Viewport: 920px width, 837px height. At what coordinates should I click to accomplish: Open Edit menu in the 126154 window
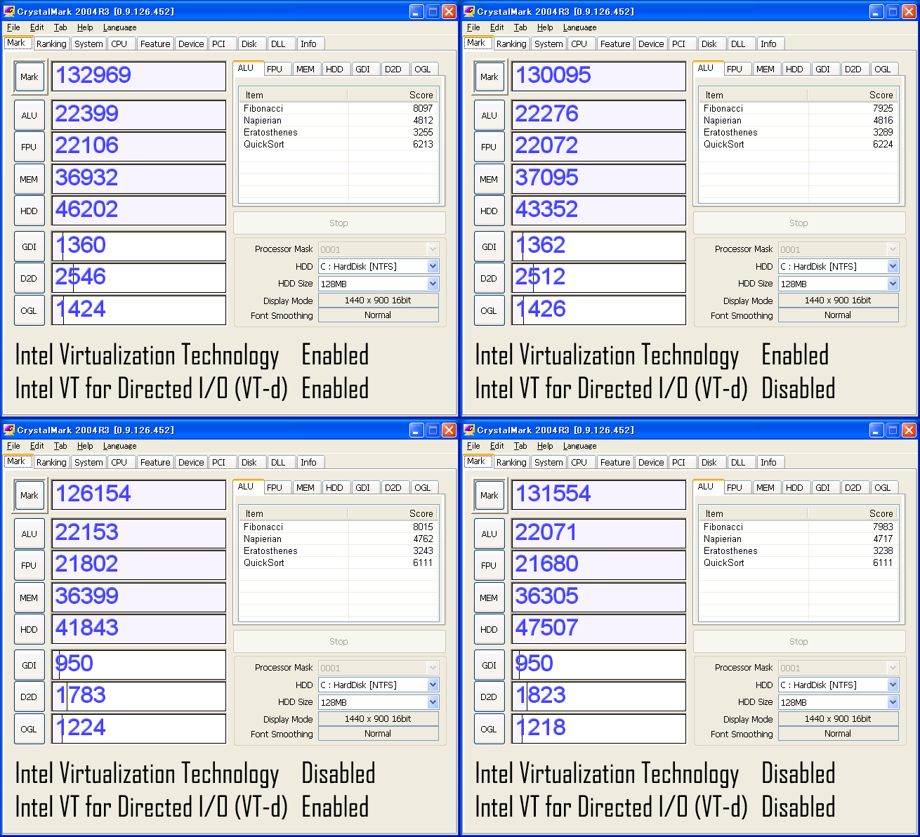[x=37, y=446]
